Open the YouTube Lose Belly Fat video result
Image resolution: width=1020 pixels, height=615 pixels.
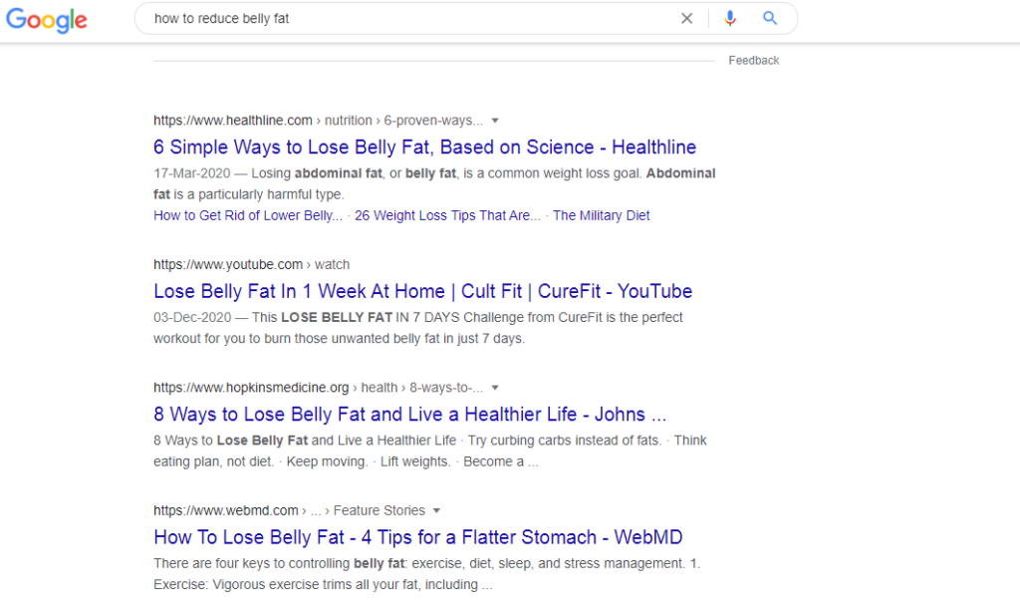[422, 291]
